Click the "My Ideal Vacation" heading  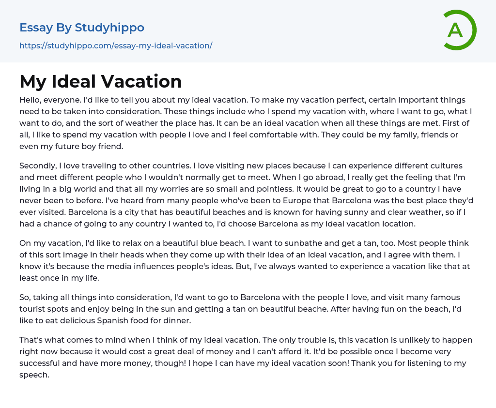(x=101, y=81)
